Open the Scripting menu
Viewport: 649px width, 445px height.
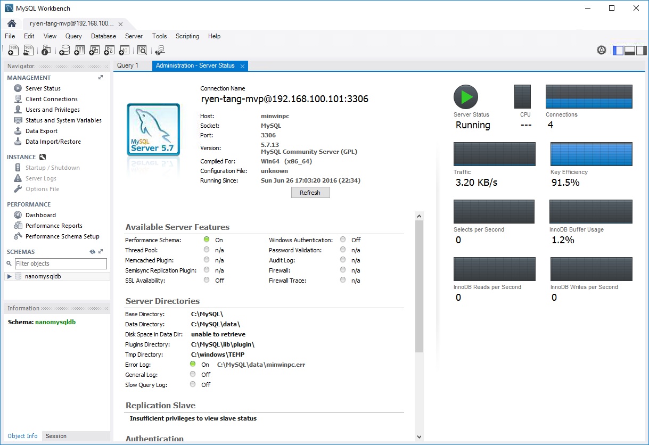click(x=187, y=36)
